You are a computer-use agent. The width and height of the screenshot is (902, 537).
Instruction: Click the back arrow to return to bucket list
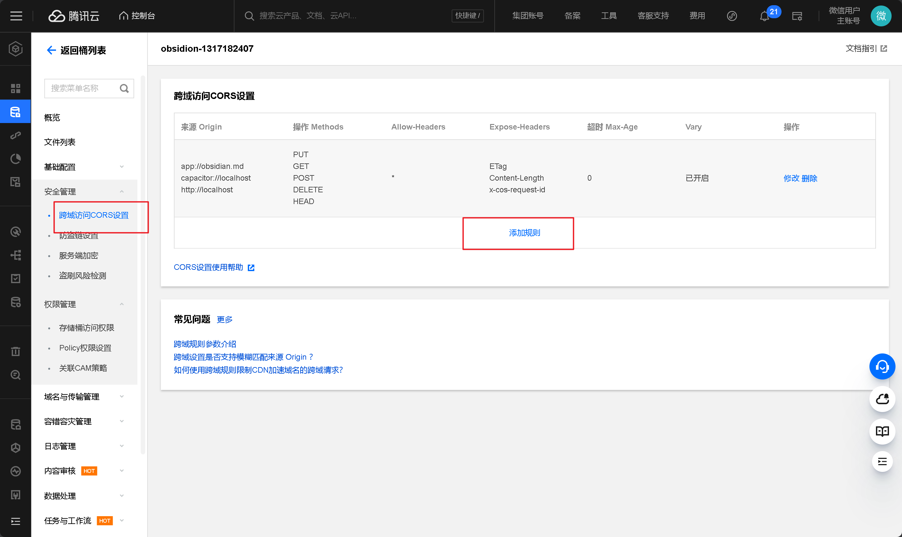point(51,50)
